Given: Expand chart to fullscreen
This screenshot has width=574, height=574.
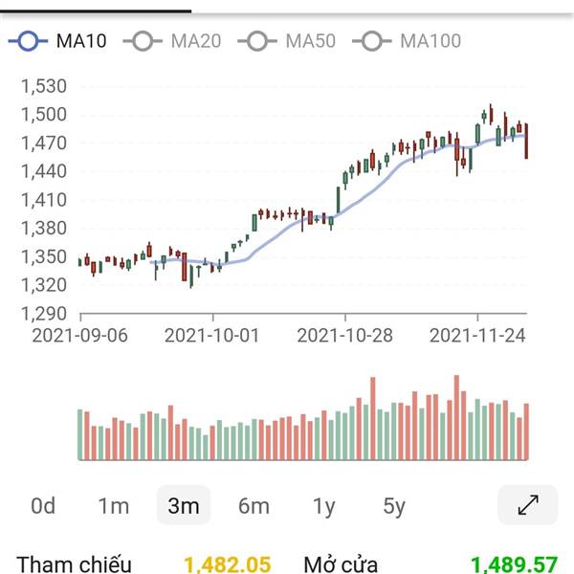Looking at the screenshot, I should pyautogui.click(x=528, y=505).
